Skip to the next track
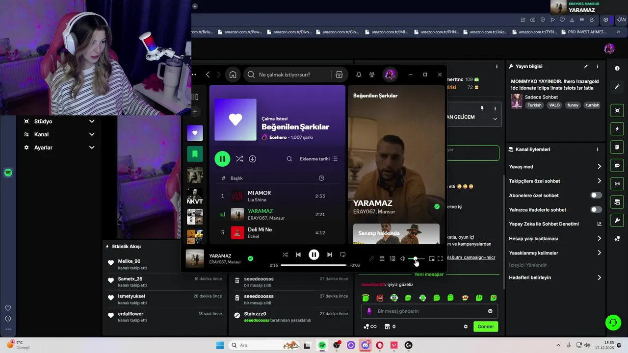This screenshot has height=353, width=628. pyautogui.click(x=330, y=254)
